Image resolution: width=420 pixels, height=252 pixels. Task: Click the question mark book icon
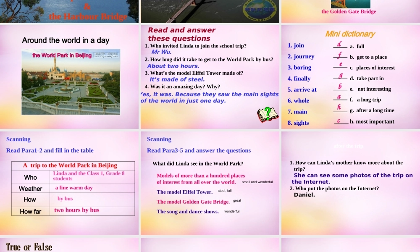pos(268,115)
